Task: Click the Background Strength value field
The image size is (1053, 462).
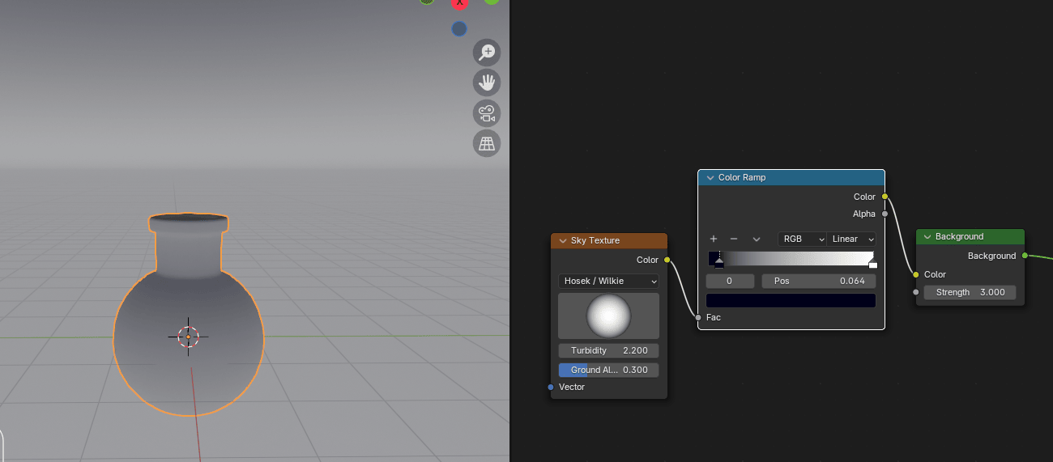Action: (x=970, y=292)
